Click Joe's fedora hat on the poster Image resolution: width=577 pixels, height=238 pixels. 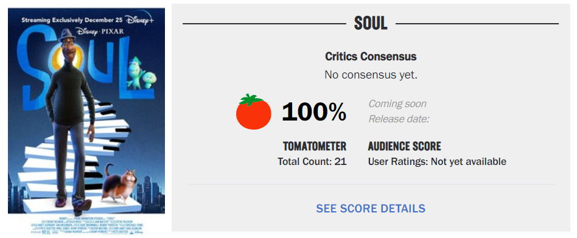point(66,36)
